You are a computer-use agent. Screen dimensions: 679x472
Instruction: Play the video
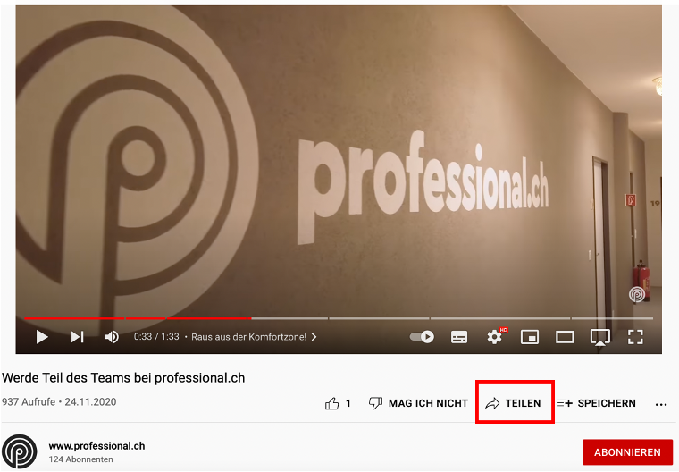42,337
